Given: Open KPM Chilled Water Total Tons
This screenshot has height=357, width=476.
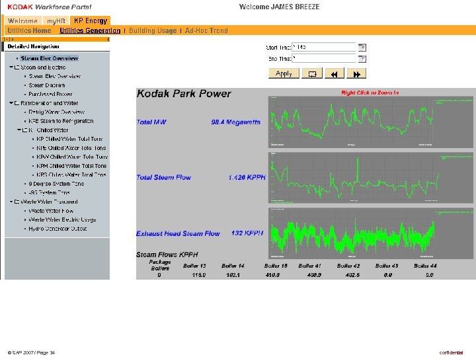Looking at the screenshot, I should (71, 166).
